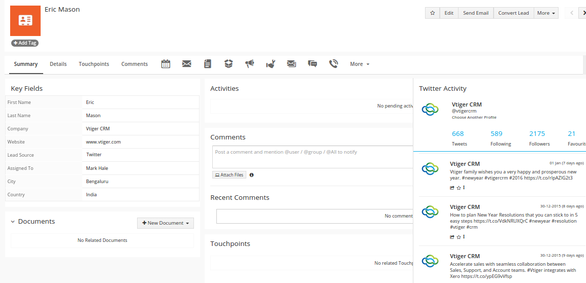Viewport: 586px width, 283px height.
Task: Open the chat messages bubble tab icon
Action: pyautogui.click(x=312, y=64)
